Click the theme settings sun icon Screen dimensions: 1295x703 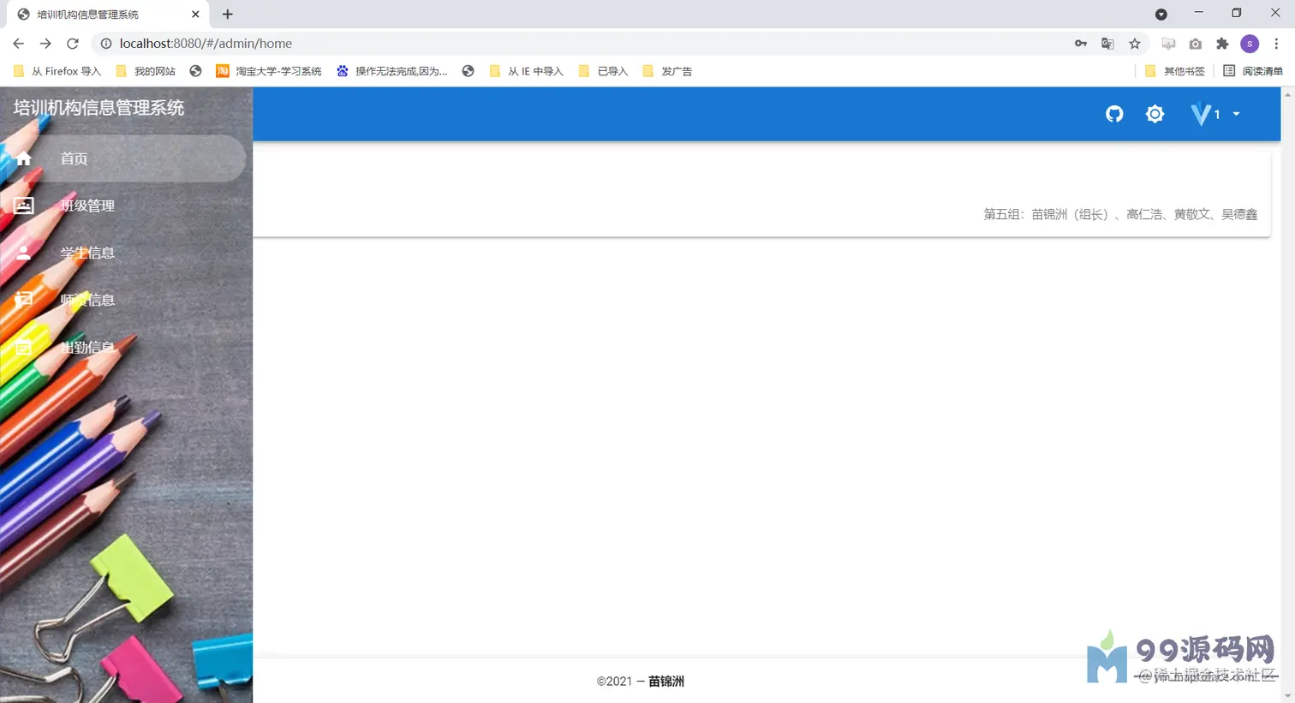1155,114
